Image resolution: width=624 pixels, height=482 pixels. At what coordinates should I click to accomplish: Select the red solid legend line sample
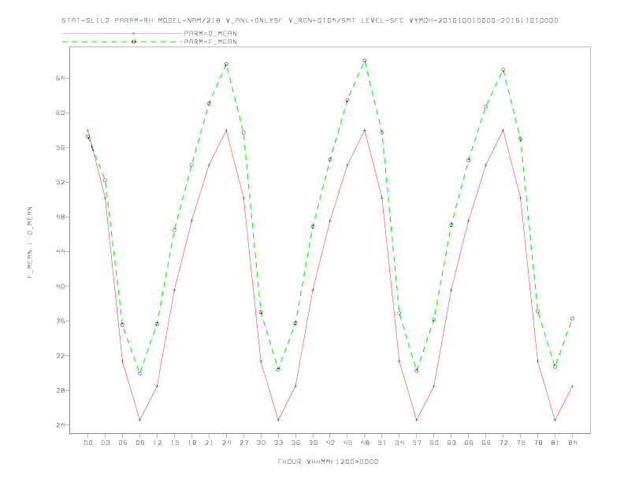click(122, 33)
